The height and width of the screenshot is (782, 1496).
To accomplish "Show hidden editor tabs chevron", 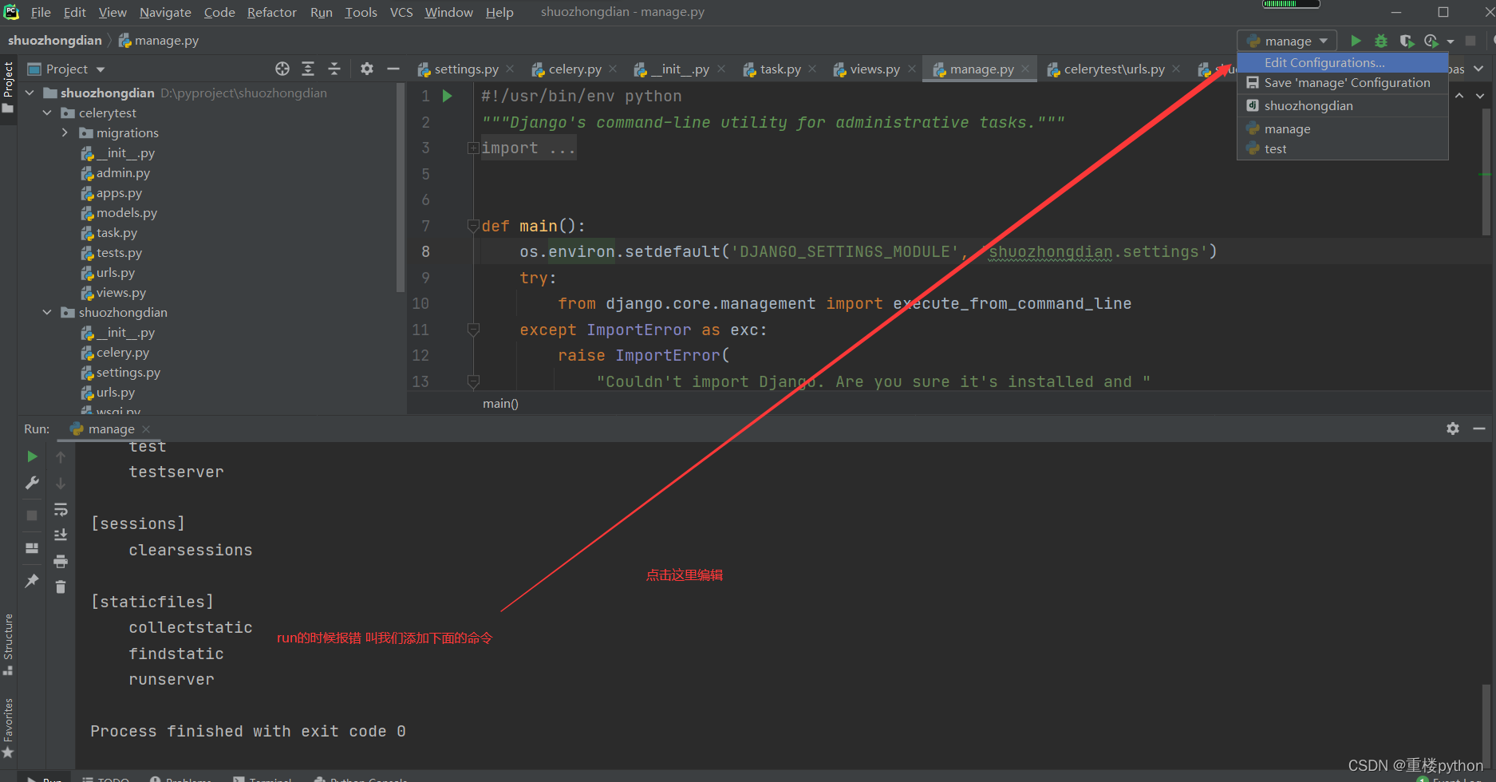I will [1478, 69].
